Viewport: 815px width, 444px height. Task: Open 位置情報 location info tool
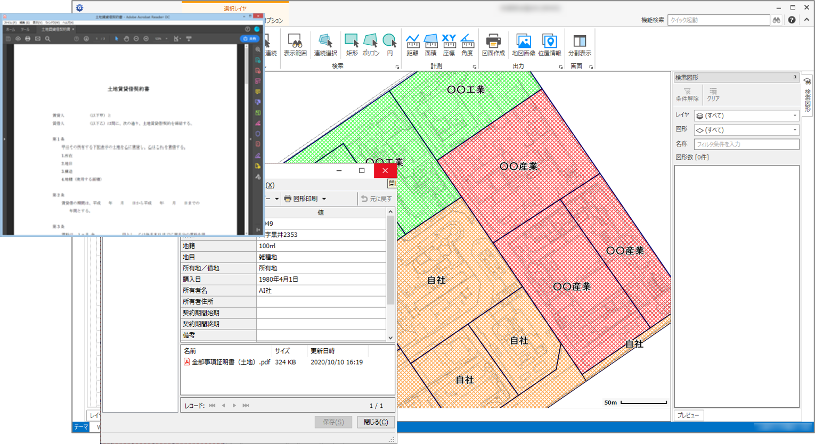pyautogui.click(x=549, y=45)
